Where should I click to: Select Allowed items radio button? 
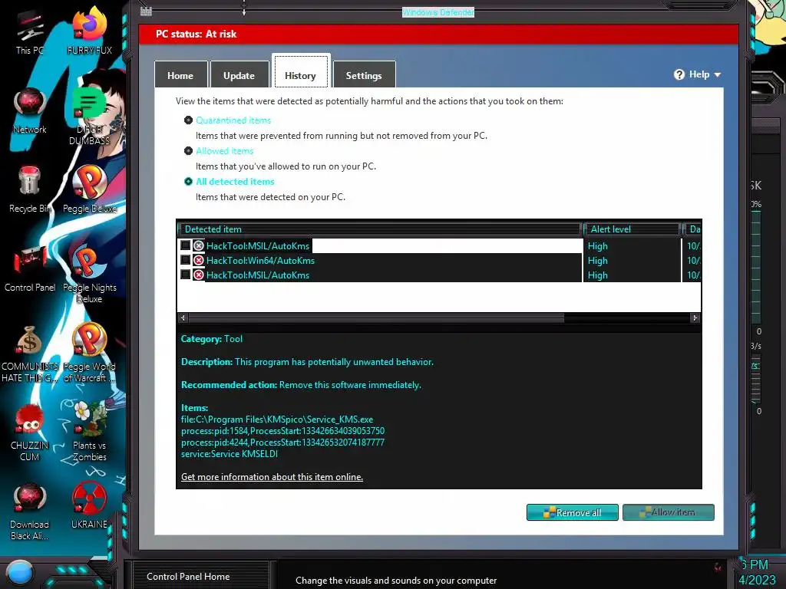click(189, 151)
